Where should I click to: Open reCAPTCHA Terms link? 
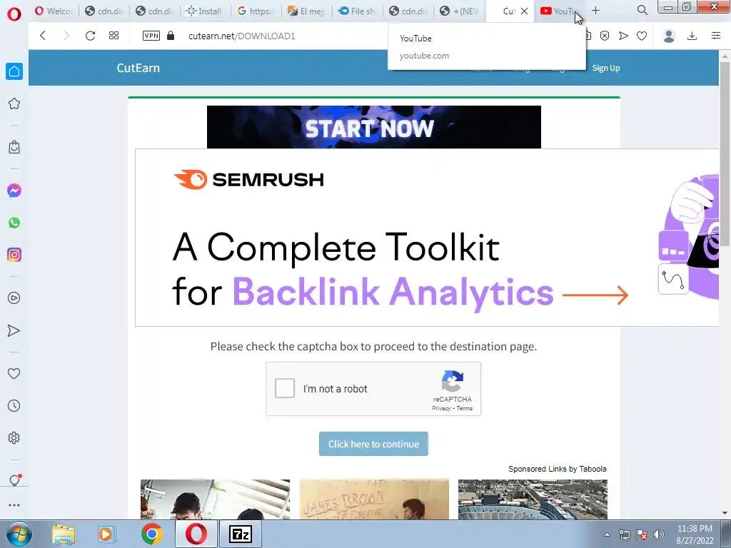[464, 409]
